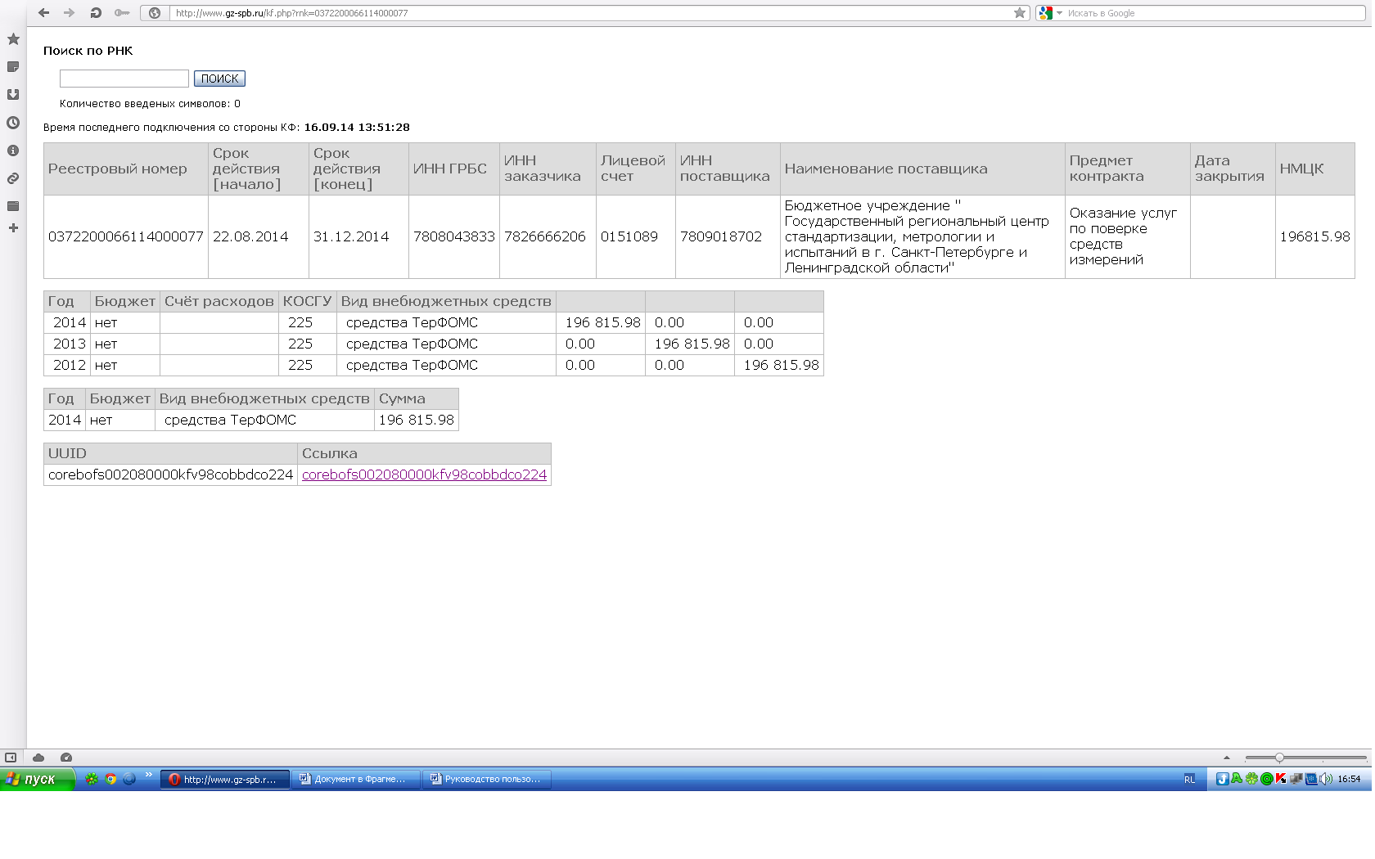Click the НМЦК value 196815.98

1315,236
